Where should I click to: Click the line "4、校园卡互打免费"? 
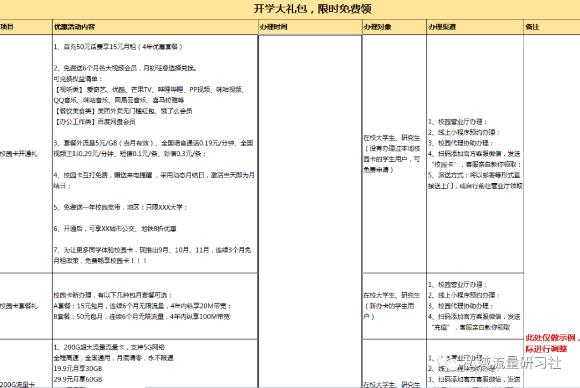[154, 175]
